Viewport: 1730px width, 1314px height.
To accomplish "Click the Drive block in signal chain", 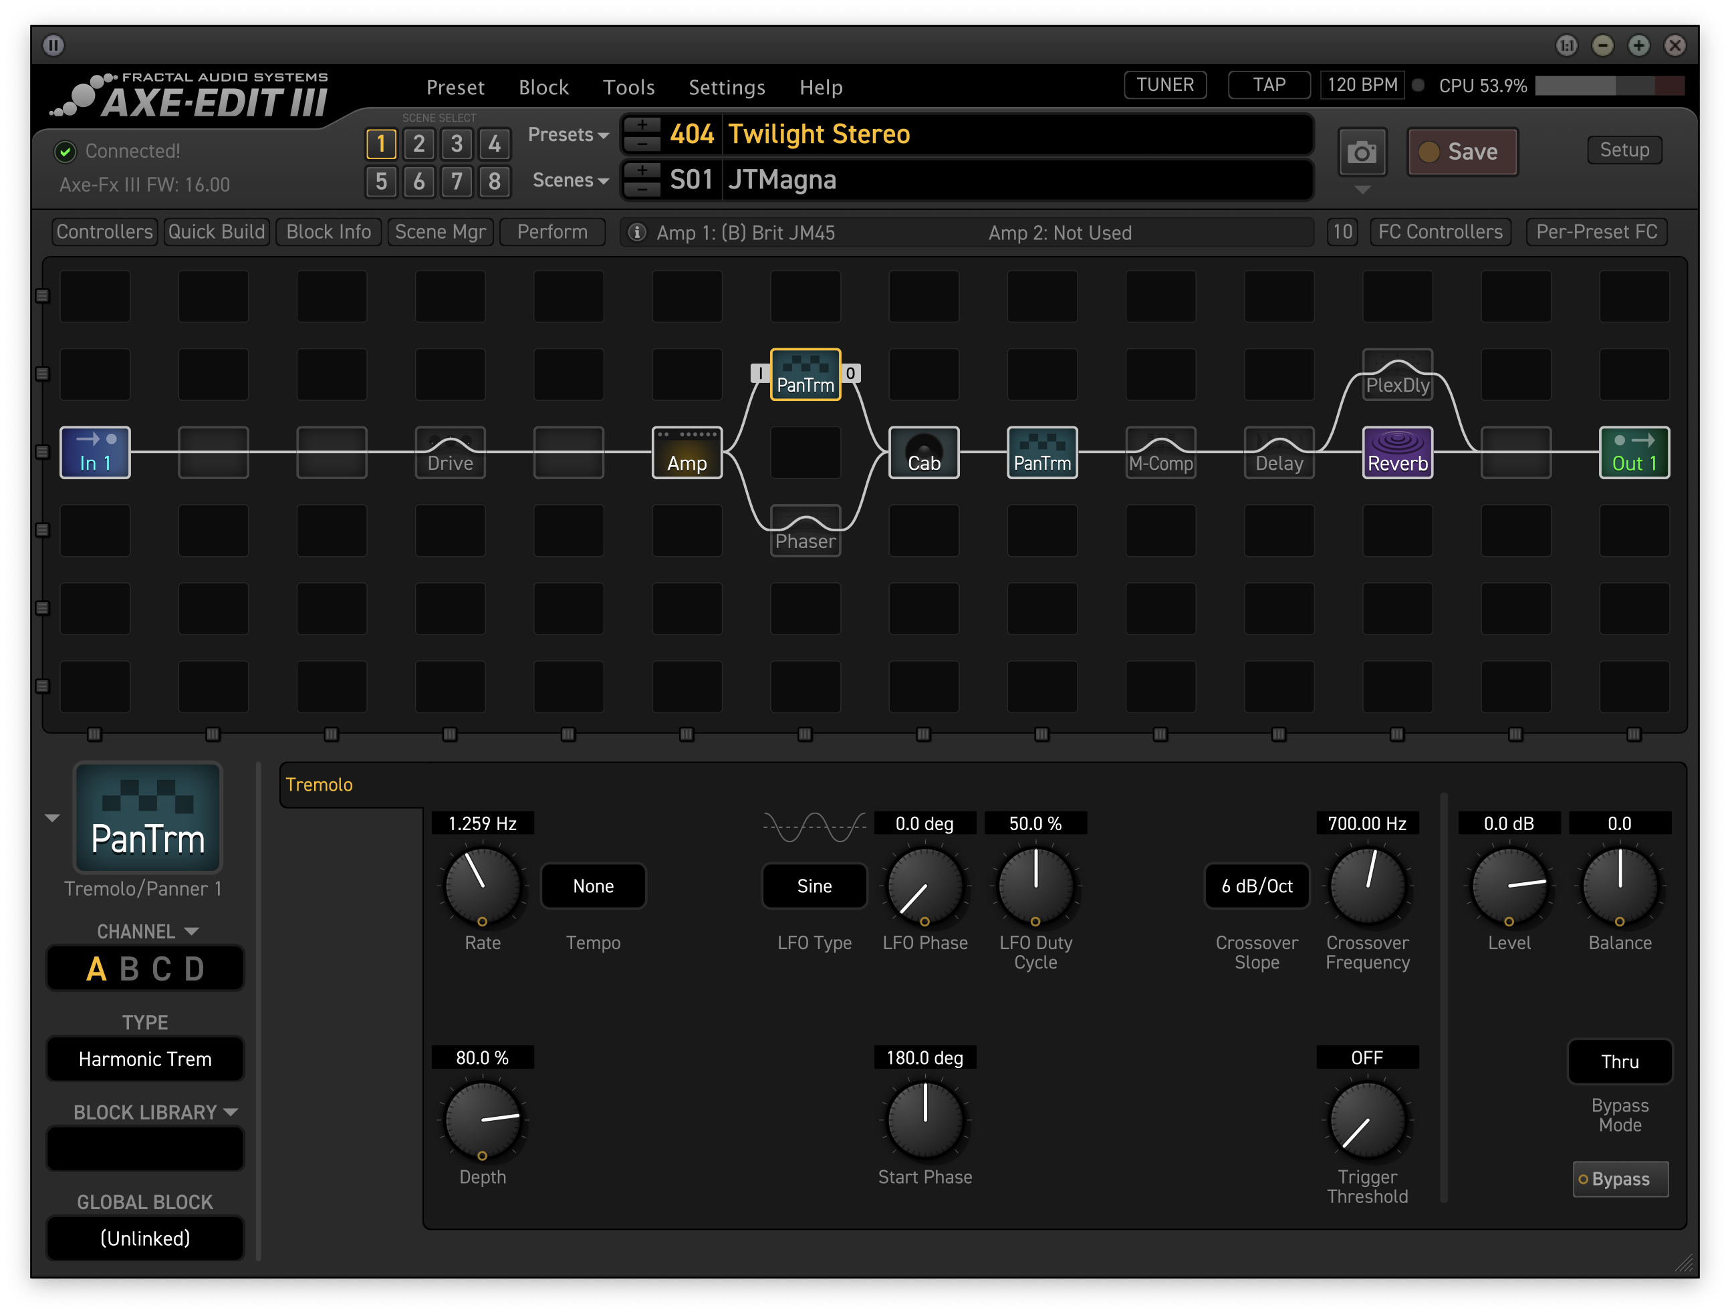I will [x=453, y=448].
